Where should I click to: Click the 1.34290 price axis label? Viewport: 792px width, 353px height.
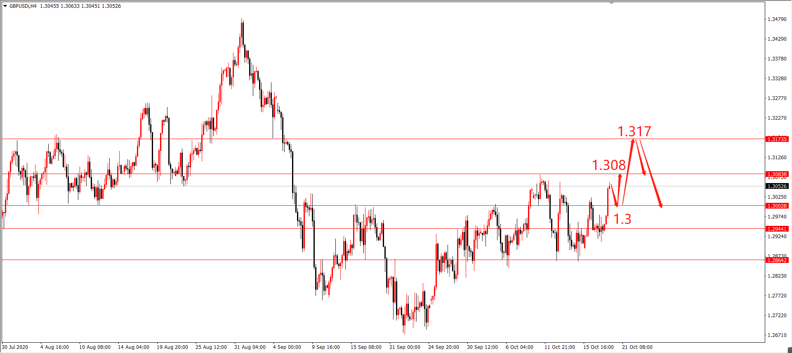[777, 39]
